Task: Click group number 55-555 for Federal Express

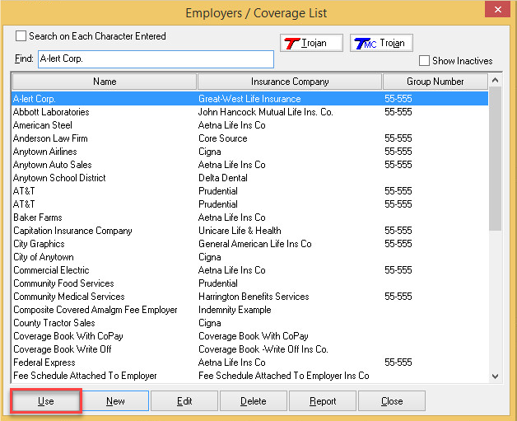Action: point(398,363)
